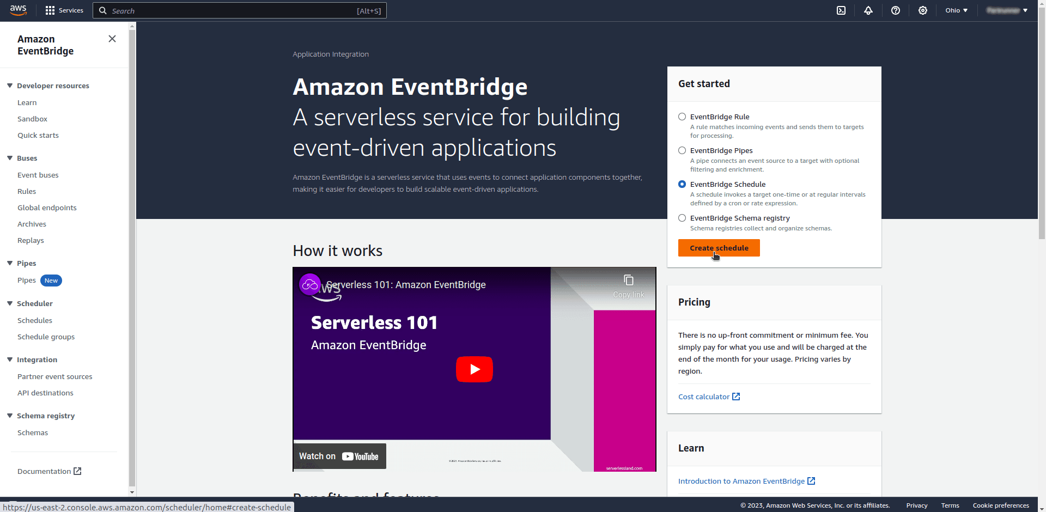Play the Serverless 101 video

pos(475,369)
